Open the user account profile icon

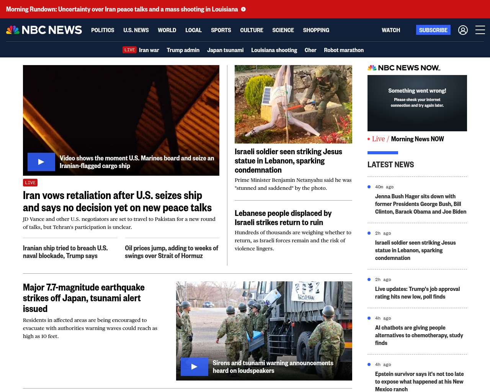(x=463, y=30)
